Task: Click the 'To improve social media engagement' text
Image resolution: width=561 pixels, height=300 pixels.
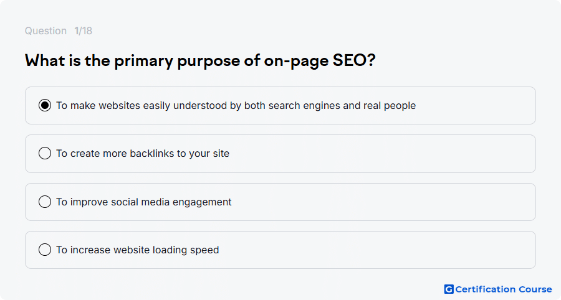Action: pyautogui.click(x=144, y=202)
